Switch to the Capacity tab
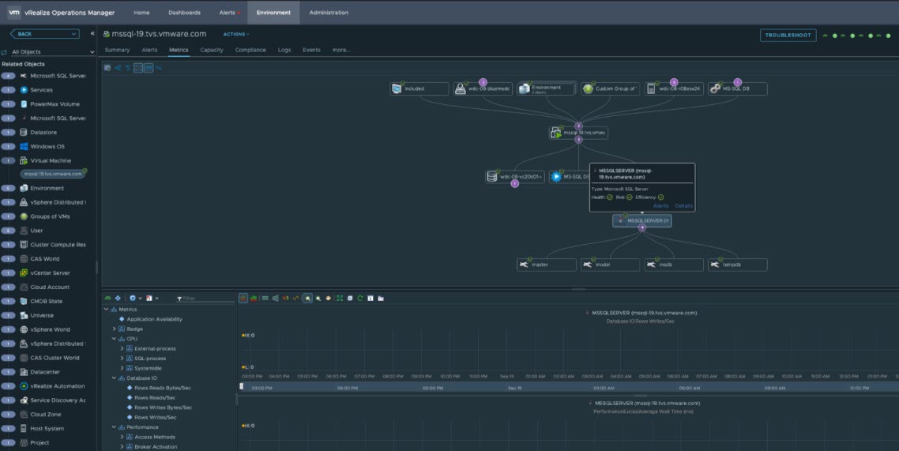This screenshot has width=899, height=451. pyautogui.click(x=212, y=50)
